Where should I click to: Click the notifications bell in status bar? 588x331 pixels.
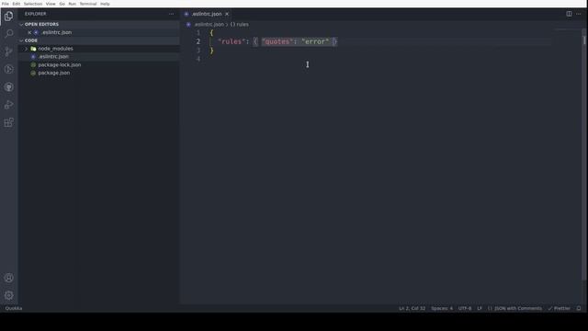[x=579, y=308]
